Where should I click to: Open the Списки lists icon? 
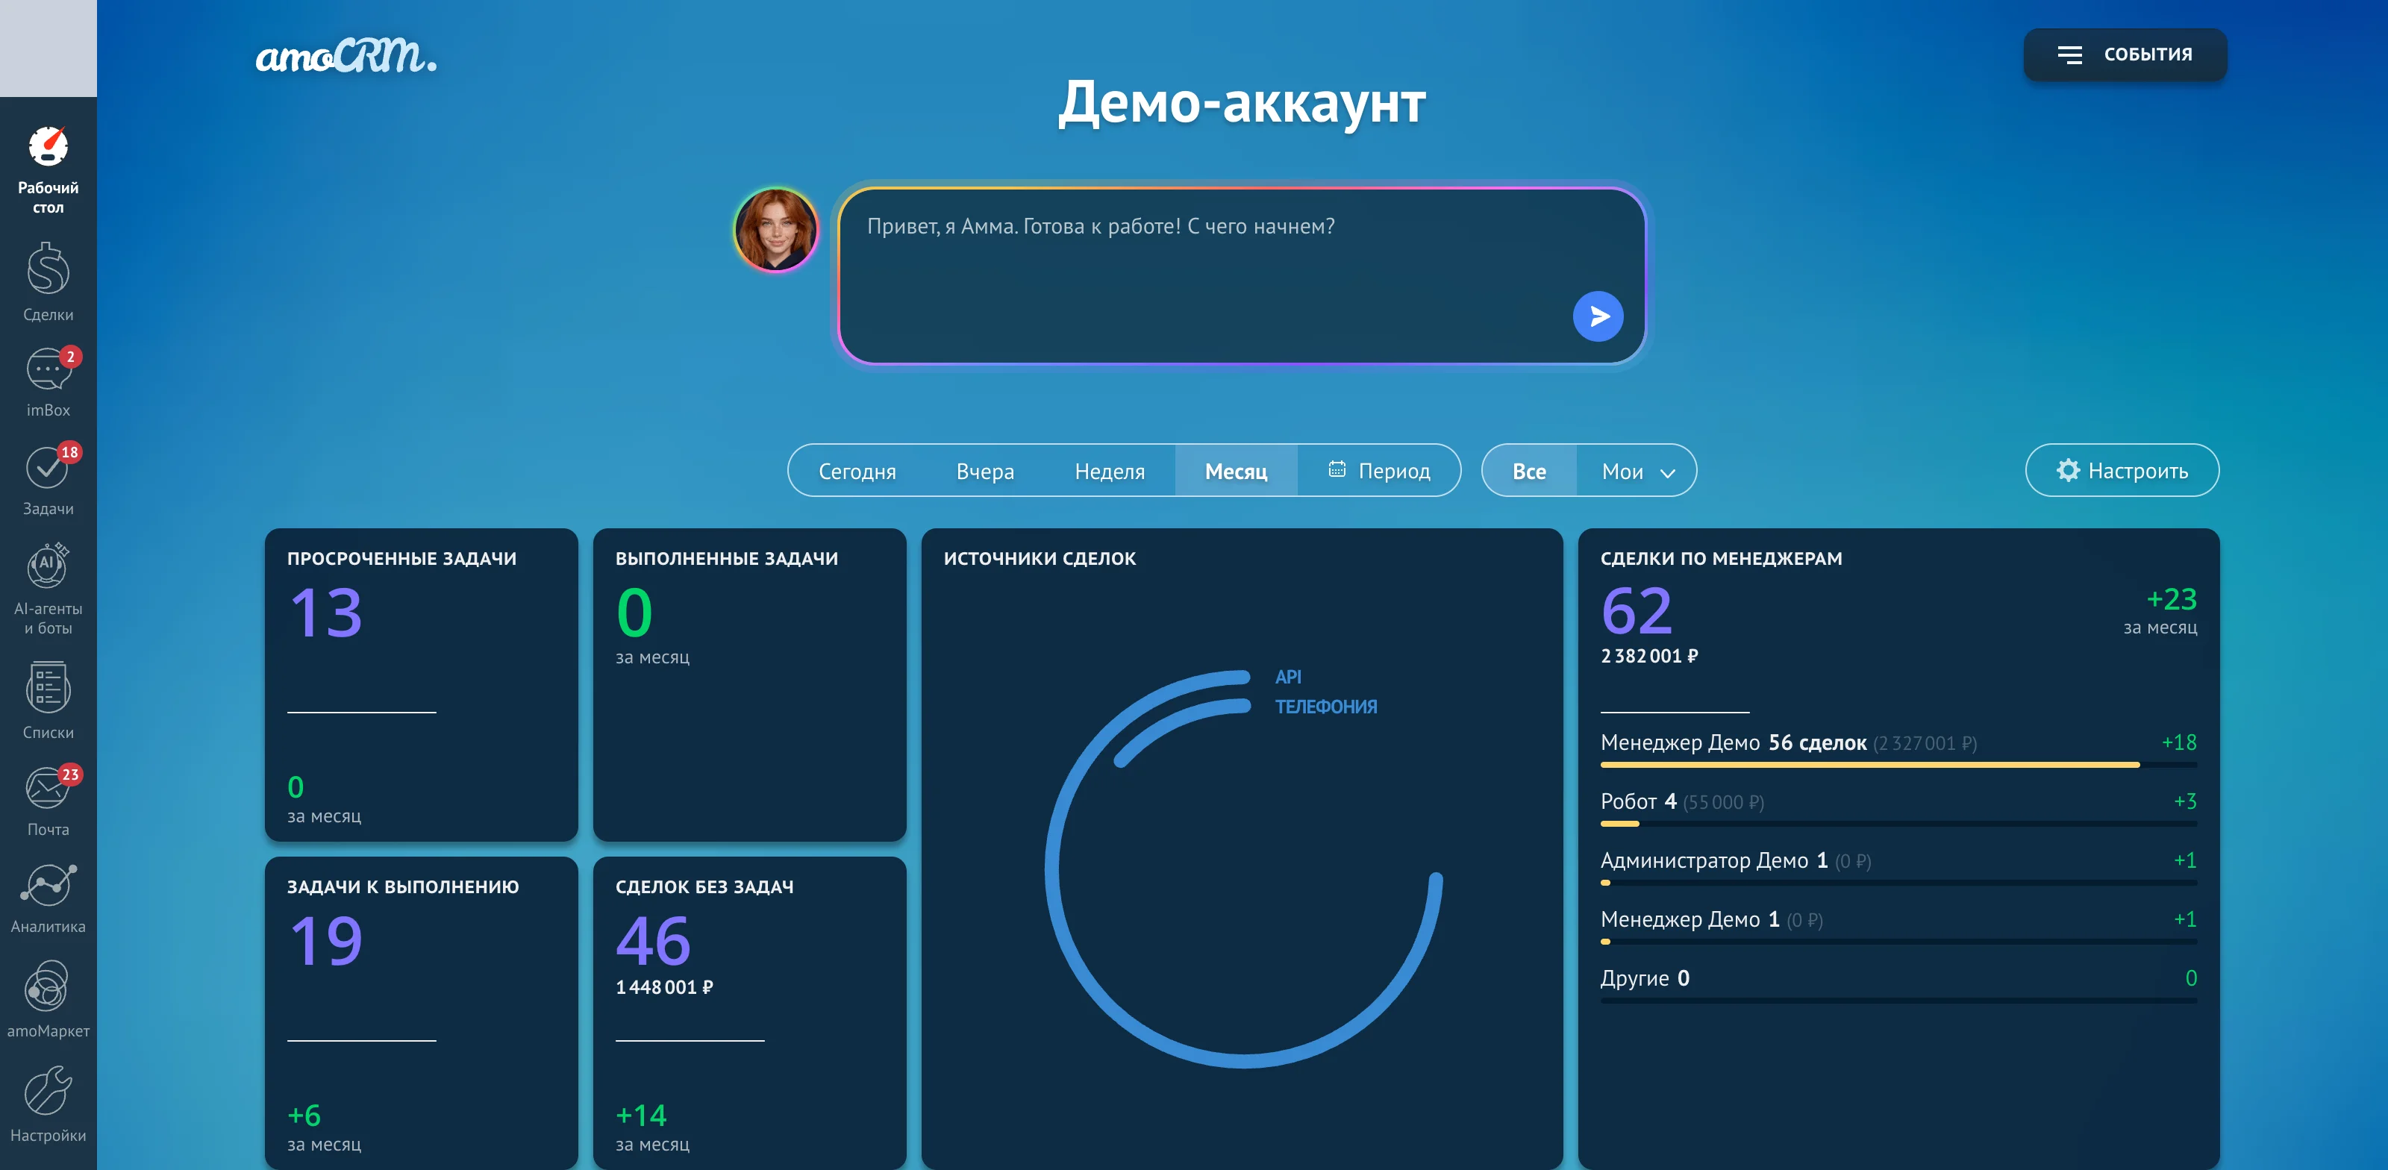[49, 688]
